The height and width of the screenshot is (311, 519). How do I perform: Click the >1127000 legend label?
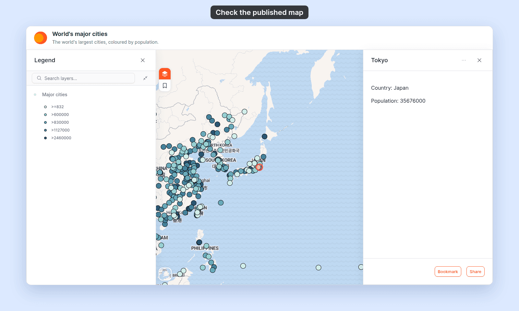click(x=60, y=130)
